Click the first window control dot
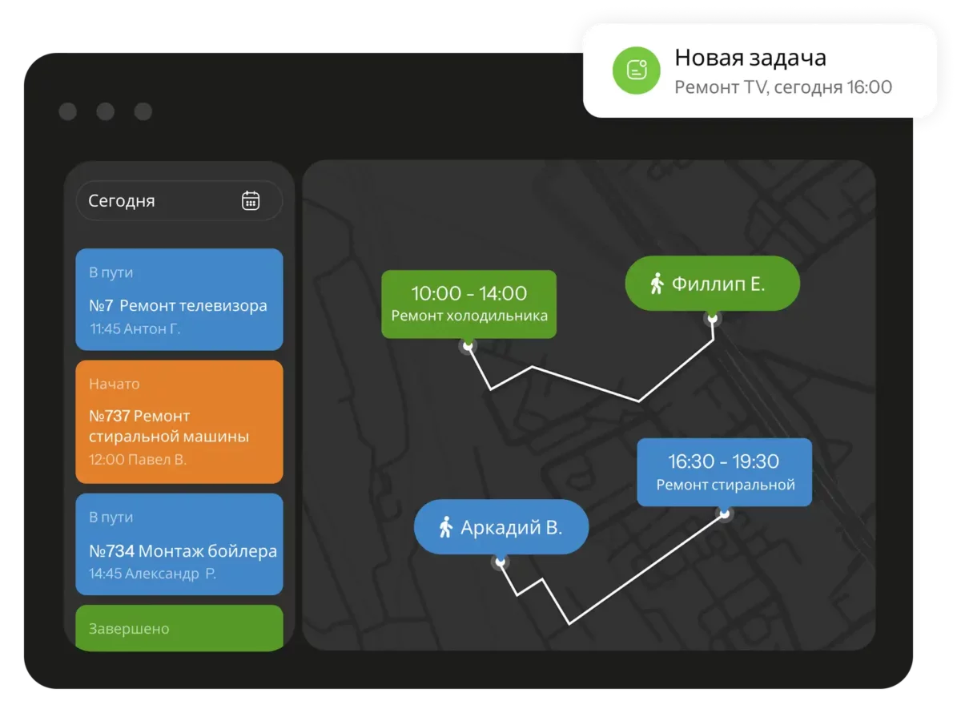The image size is (961, 713). click(x=68, y=111)
